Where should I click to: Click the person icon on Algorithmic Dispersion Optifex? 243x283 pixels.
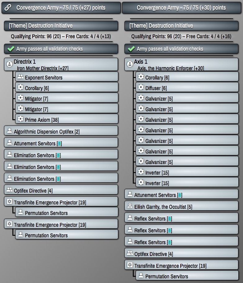pos(9,131)
